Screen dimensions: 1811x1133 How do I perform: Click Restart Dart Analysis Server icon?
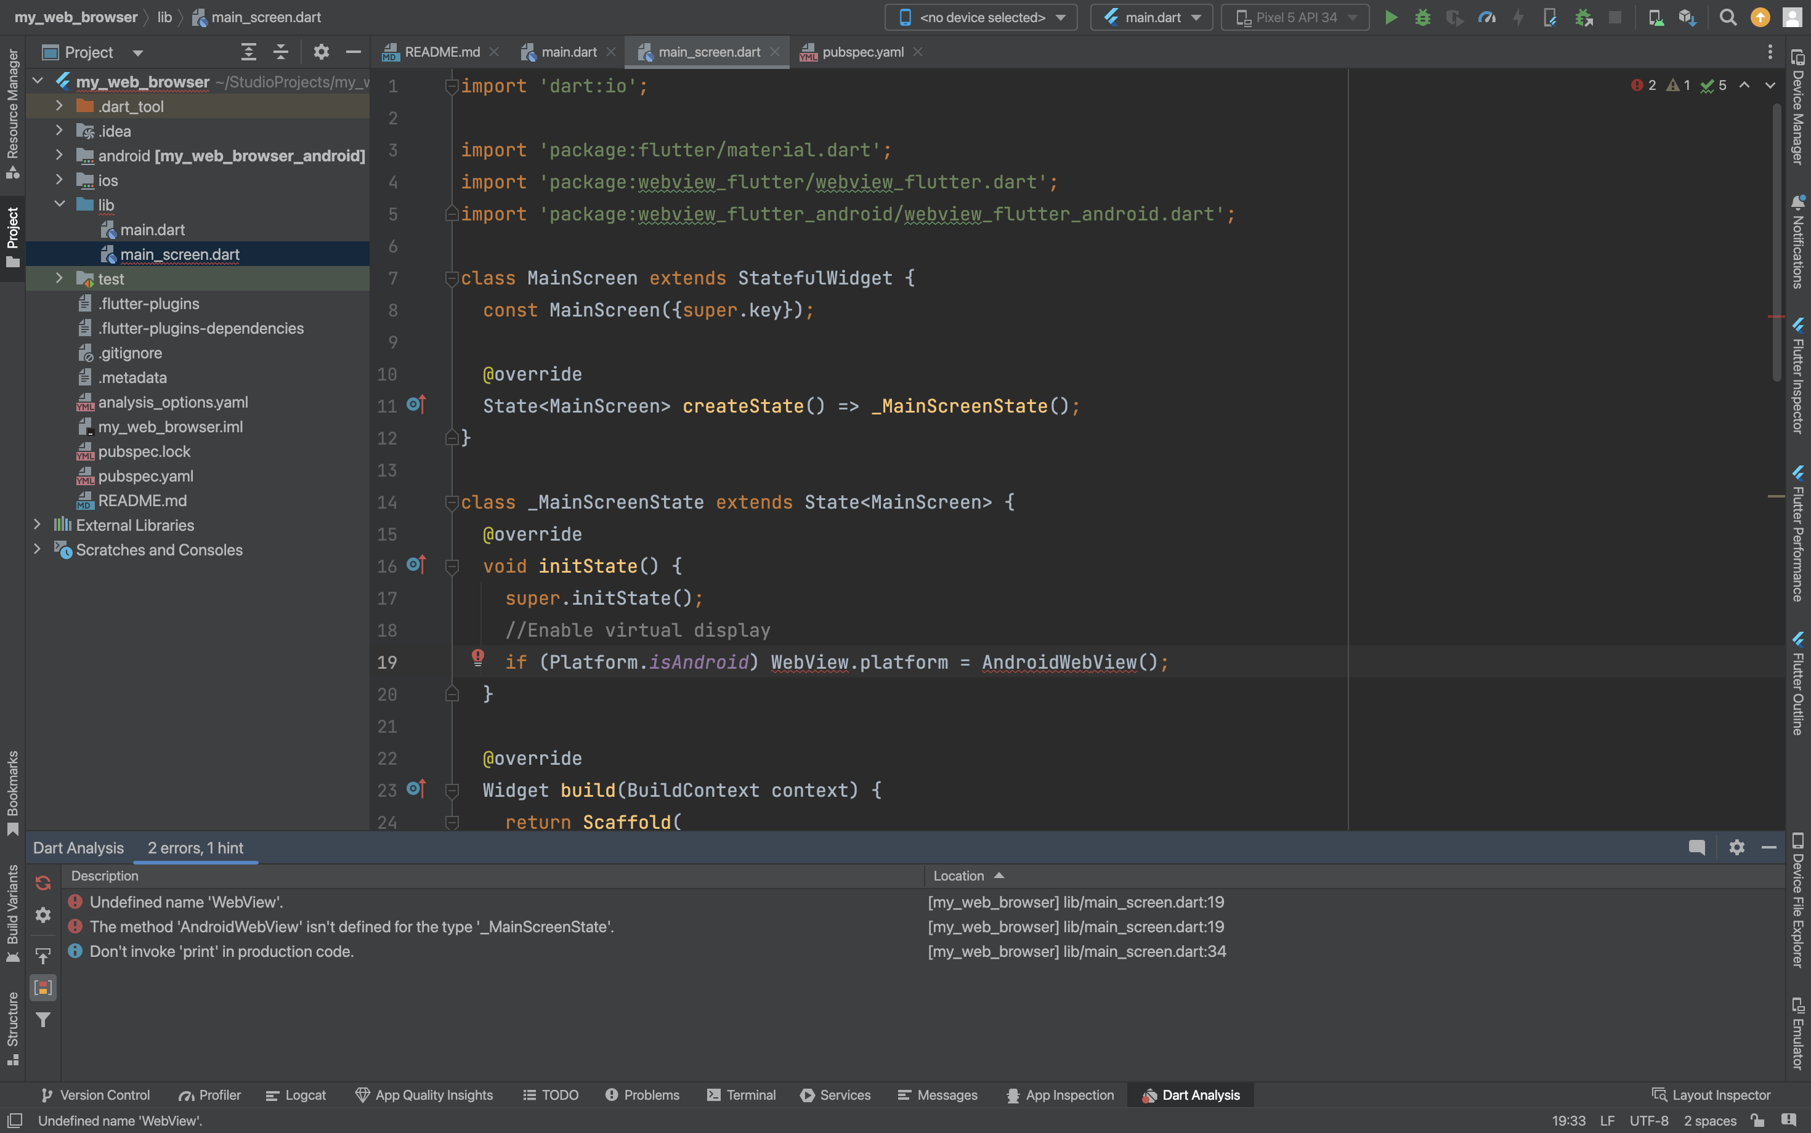pyautogui.click(x=44, y=883)
